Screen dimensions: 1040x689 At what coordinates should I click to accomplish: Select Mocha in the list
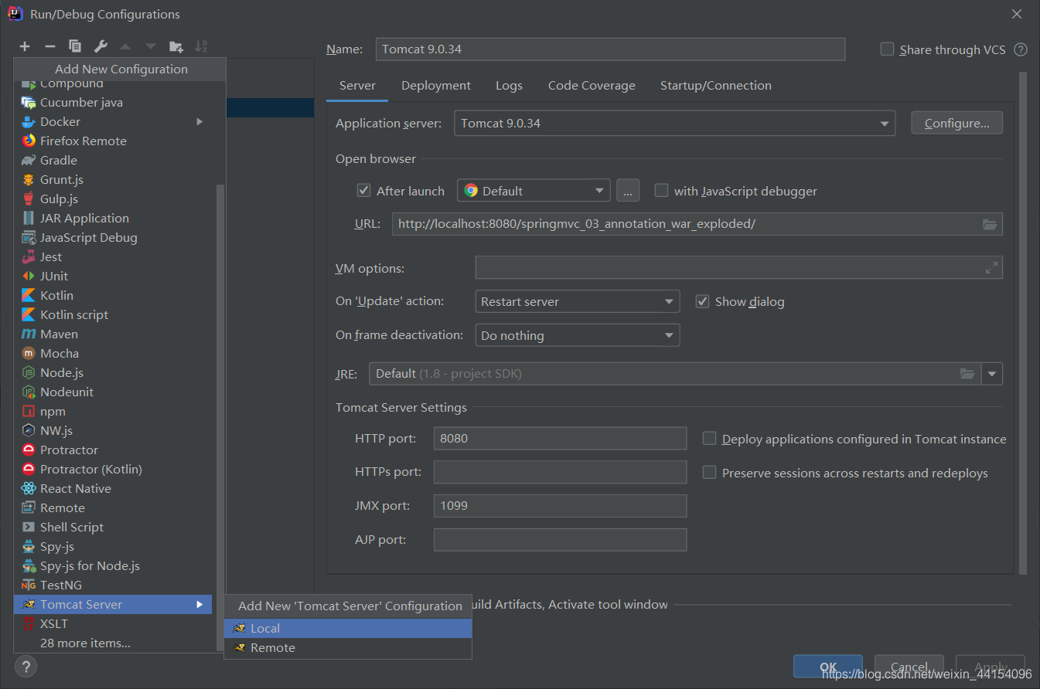point(113,353)
